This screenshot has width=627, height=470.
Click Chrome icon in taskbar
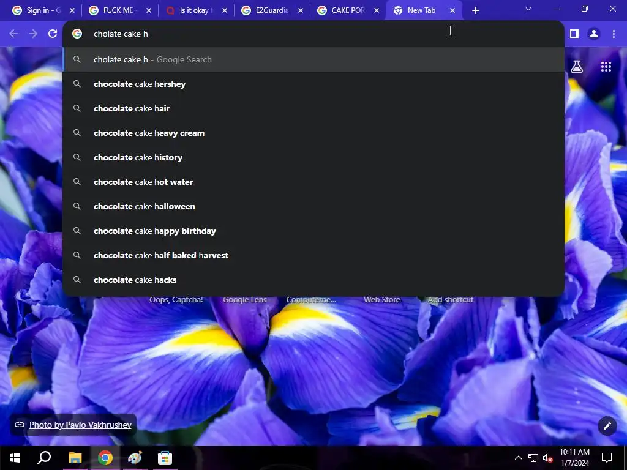pos(105,458)
